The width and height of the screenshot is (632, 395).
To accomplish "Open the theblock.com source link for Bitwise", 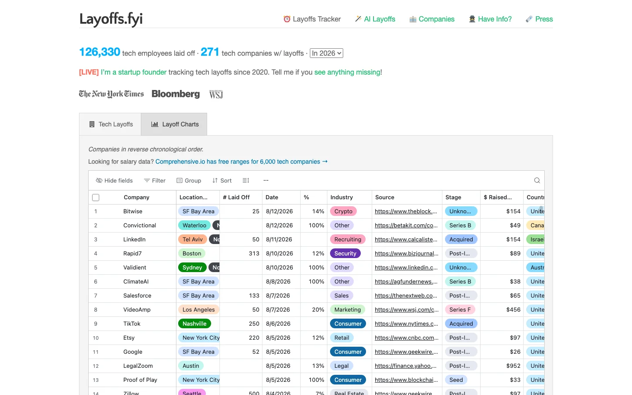I will tap(406, 211).
